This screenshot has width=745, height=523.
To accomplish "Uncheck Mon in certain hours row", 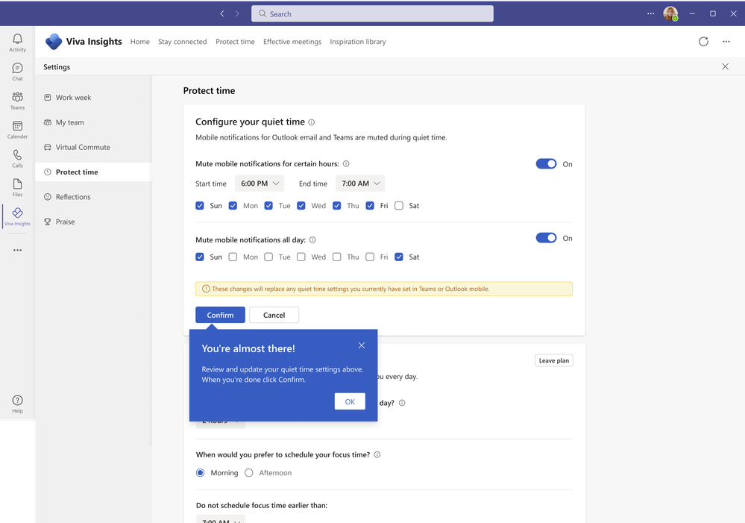I will tap(233, 206).
